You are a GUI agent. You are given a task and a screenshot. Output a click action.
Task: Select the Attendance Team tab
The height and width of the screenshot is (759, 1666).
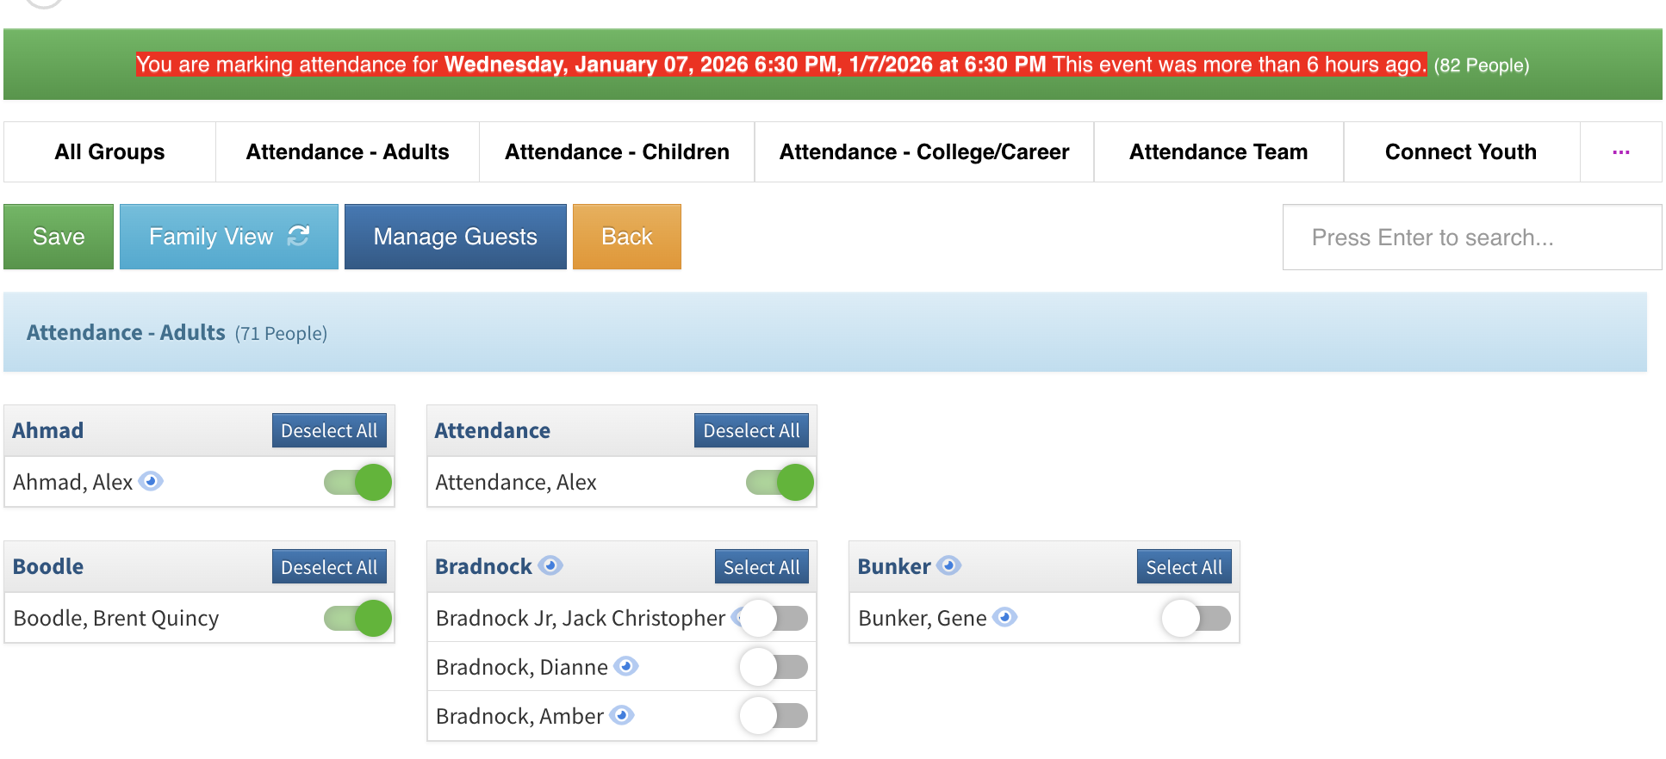click(1218, 152)
